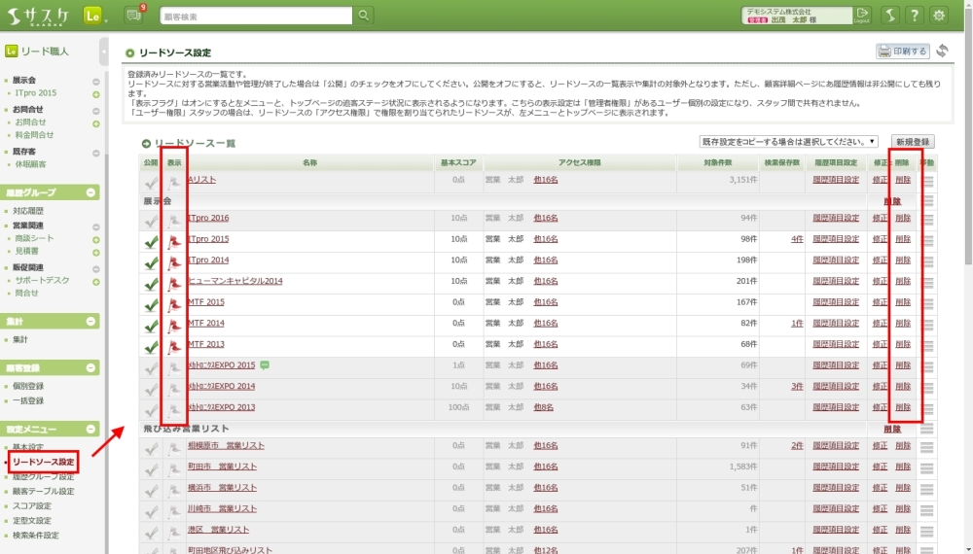973x554 pixels.
Task: Click the 顧客検索 search input field
Action: (x=255, y=16)
